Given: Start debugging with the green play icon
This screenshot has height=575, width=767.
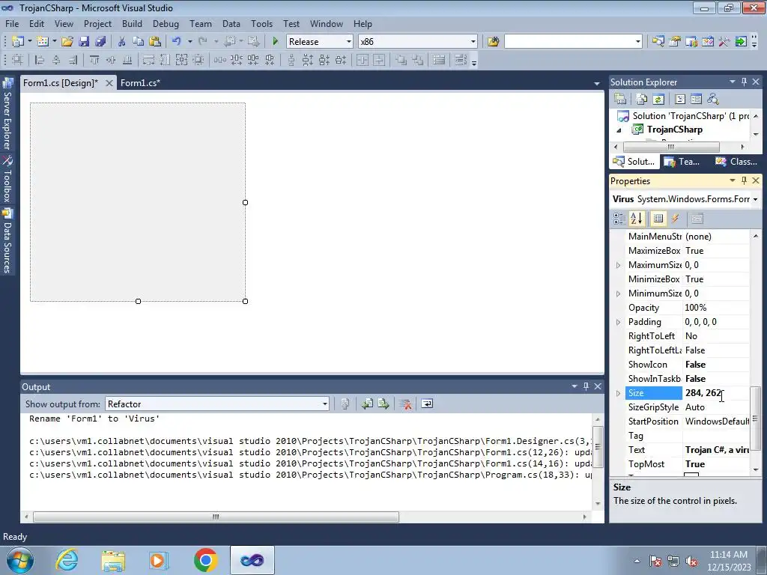Looking at the screenshot, I should coord(276,42).
